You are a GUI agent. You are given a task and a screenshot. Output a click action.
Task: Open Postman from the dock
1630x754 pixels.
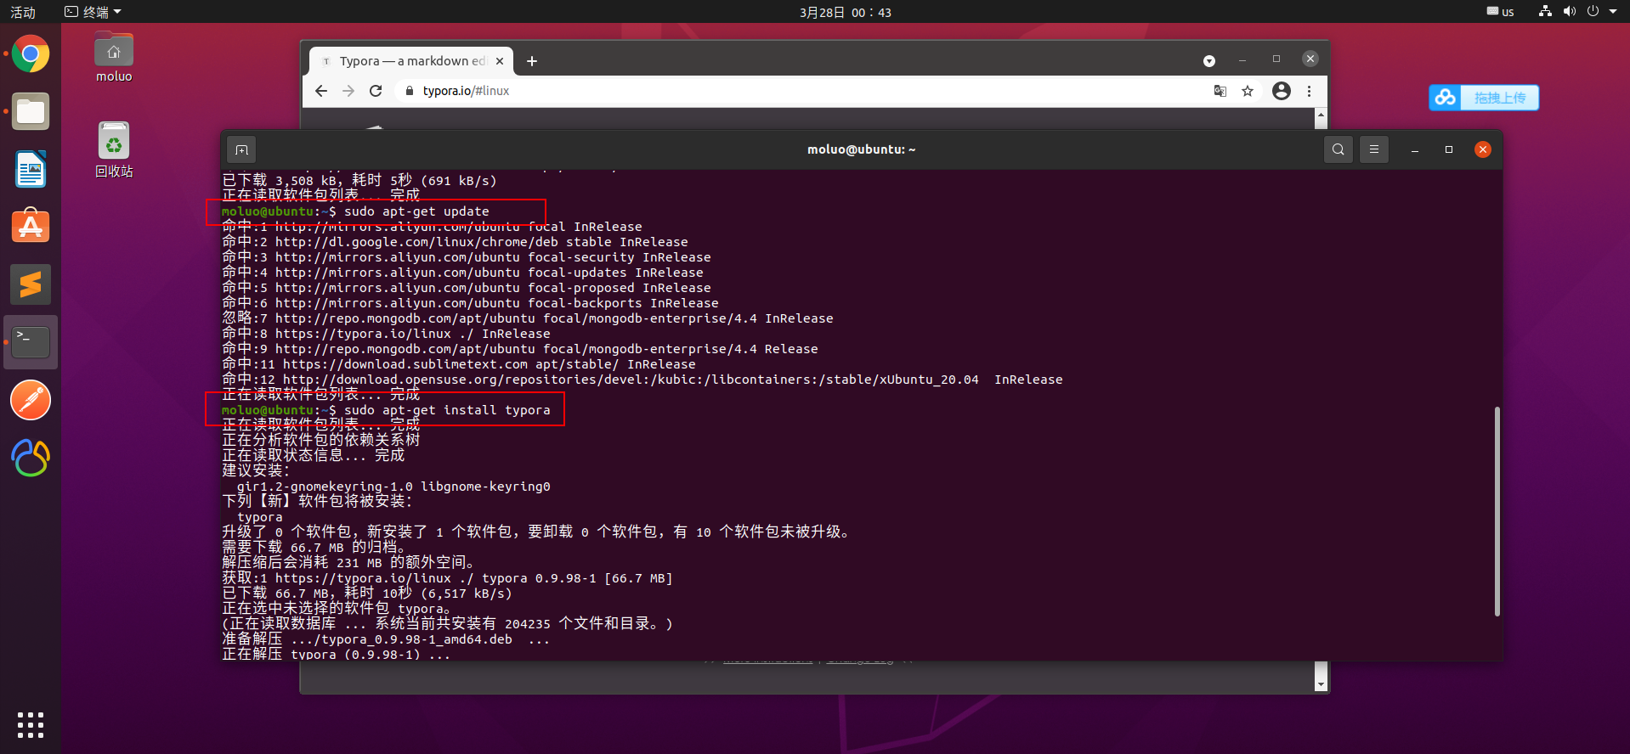tap(31, 400)
